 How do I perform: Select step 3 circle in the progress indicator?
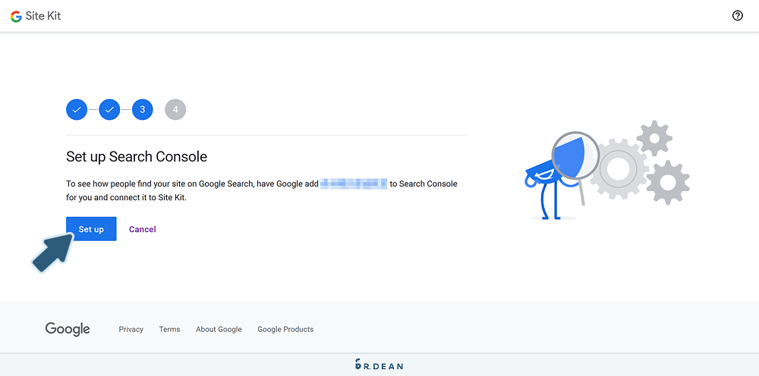[x=143, y=110]
